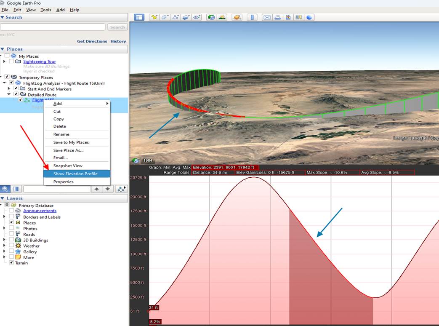Uncheck Start And End Markers checkbox

(16, 88)
